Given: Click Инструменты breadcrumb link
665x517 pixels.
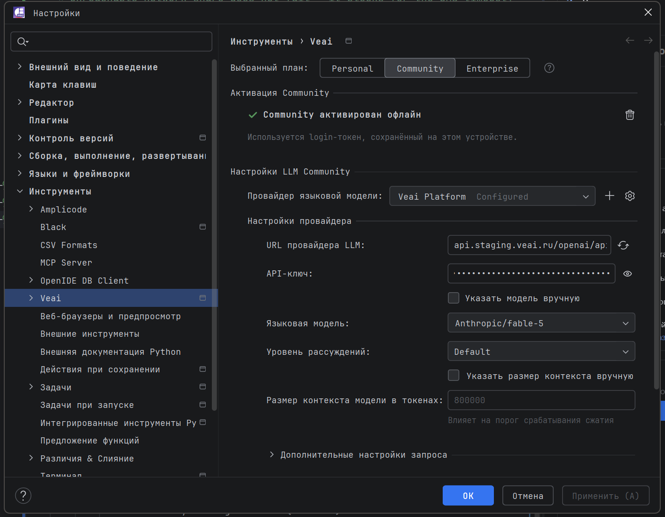Looking at the screenshot, I should click(262, 42).
